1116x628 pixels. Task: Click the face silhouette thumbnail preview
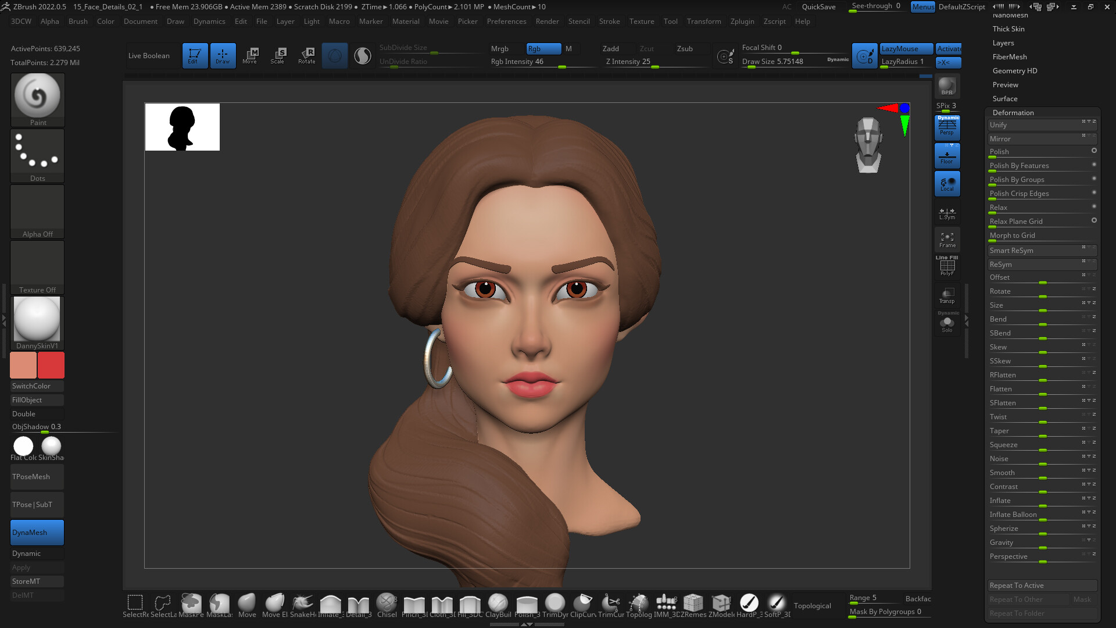[x=183, y=126]
